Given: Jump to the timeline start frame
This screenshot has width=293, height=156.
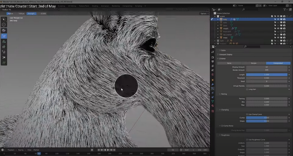Looking at the screenshot, I should coord(99,150).
